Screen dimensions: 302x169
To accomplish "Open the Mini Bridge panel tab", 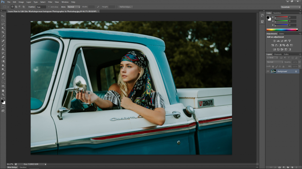I will [12, 167].
